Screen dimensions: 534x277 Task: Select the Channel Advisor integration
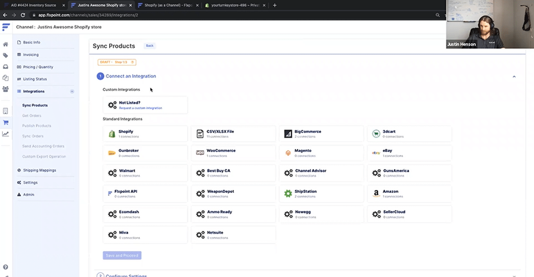(x=322, y=173)
